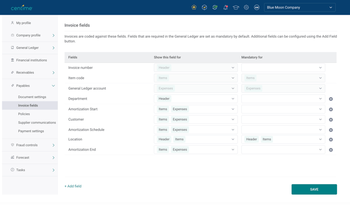Open Mandatory-for dropdown for Invoice number
The image size is (350, 205).
coord(283,67)
